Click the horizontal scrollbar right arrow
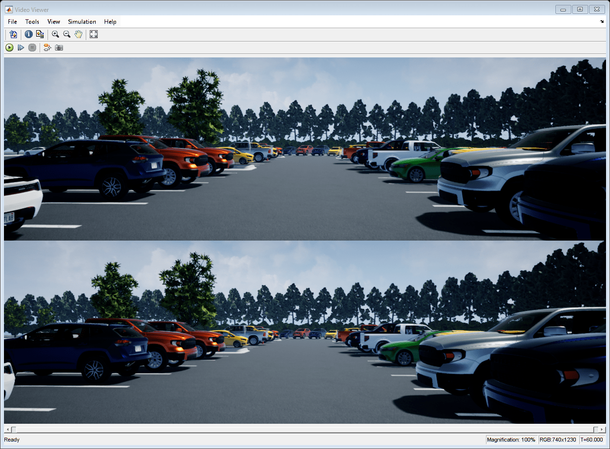The width and height of the screenshot is (610, 449). [603, 429]
